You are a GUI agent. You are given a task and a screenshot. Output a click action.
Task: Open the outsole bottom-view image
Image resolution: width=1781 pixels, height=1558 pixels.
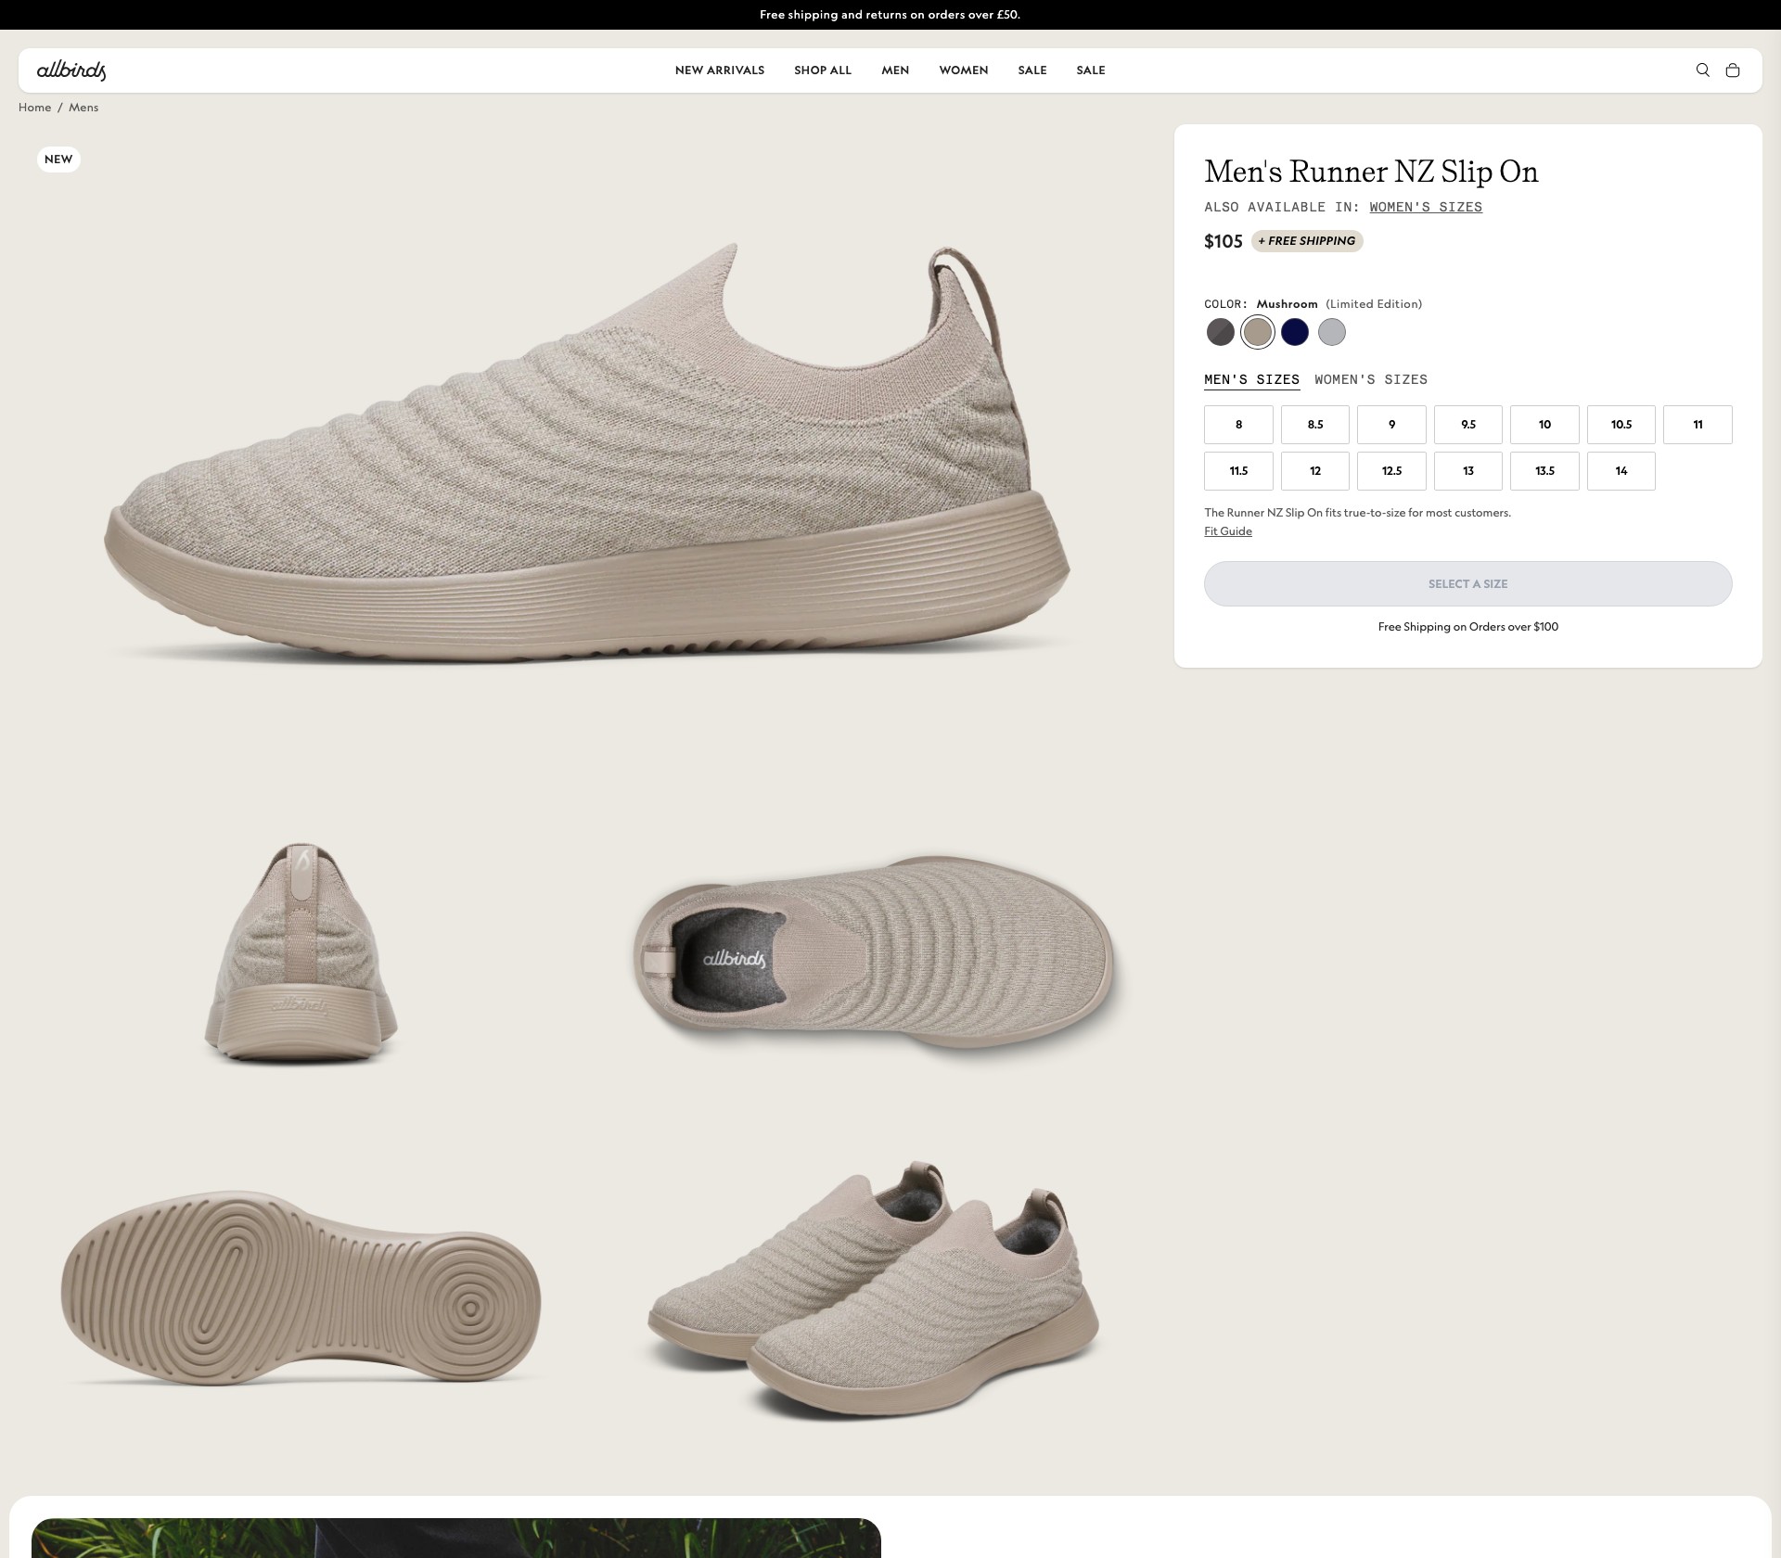(x=300, y=1289)
